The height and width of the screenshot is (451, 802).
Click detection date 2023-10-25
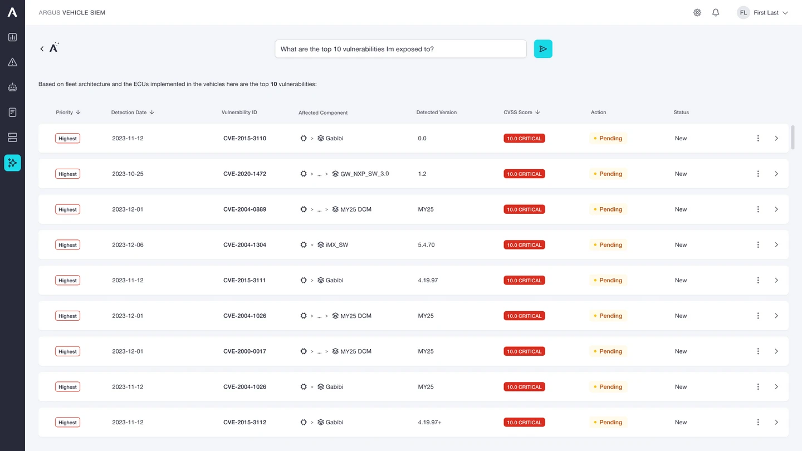pyautogui.click(x=128, y=174)
